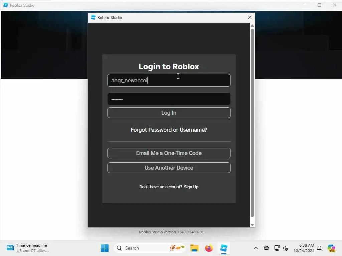Launch Copilot preview from the taskbar
This screenshot has width=342, height=256.
331,248
